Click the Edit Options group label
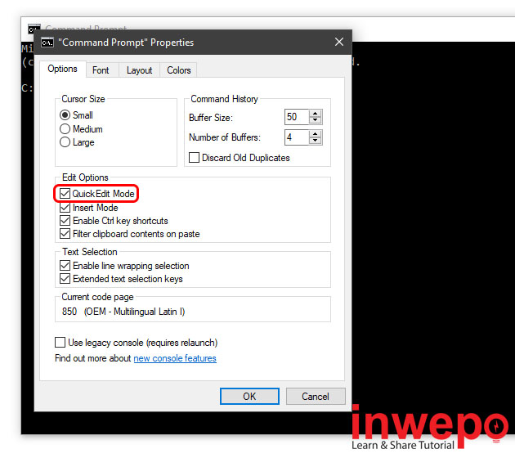 pyautogui.click(x=85, y=177)
